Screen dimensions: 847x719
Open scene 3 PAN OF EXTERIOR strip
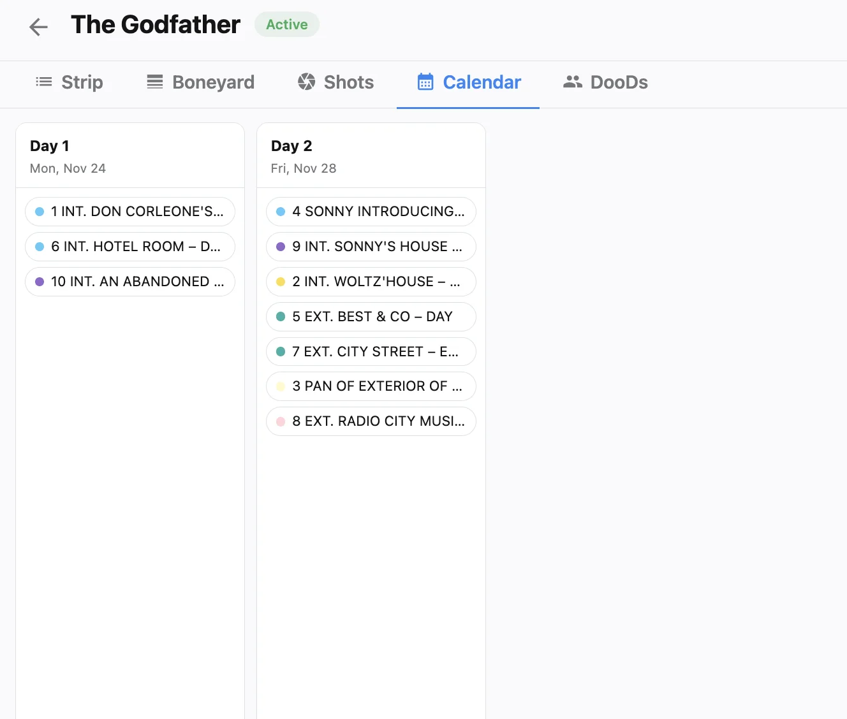[x=371, y=386]
